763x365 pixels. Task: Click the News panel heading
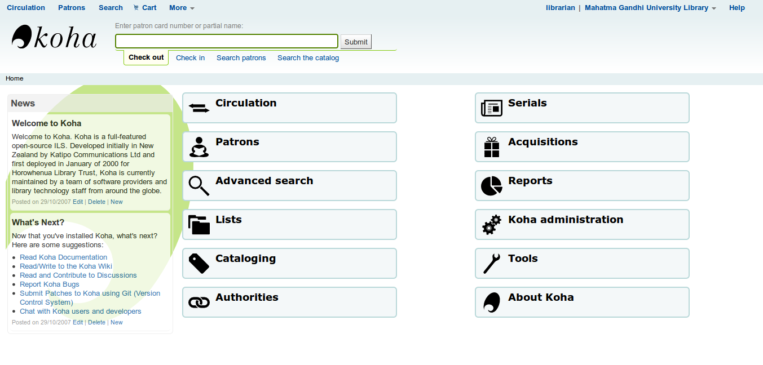(x=23, y=103)
